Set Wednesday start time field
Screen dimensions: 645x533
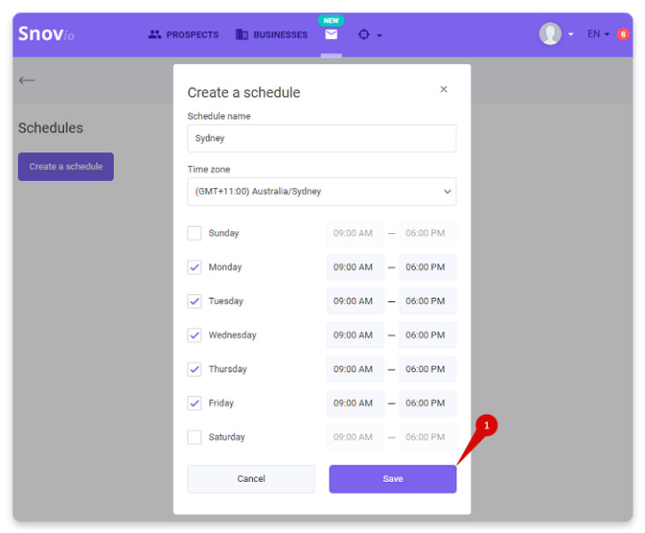(355, 335)
